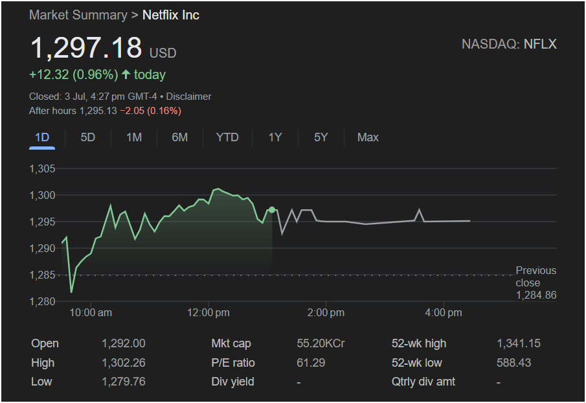The height and width of the screenshot is (403, 586).
Task: Show the 6M chart range
Action: [x=180, y=137]
